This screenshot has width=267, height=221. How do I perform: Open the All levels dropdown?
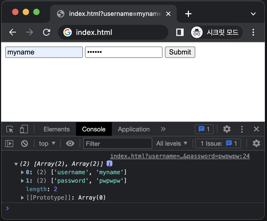coord(172,144)
